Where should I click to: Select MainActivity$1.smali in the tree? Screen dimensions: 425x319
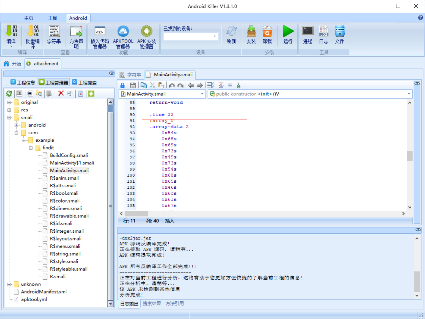pos(72,163)
